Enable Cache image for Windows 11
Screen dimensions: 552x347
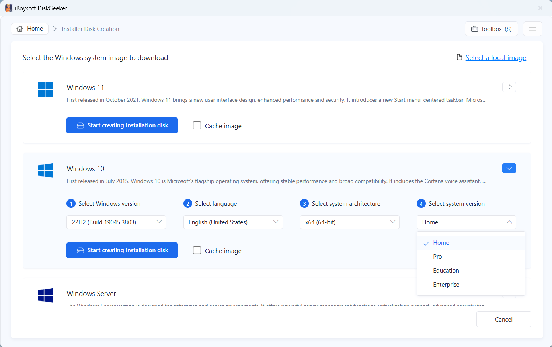(x=197, y=125)
